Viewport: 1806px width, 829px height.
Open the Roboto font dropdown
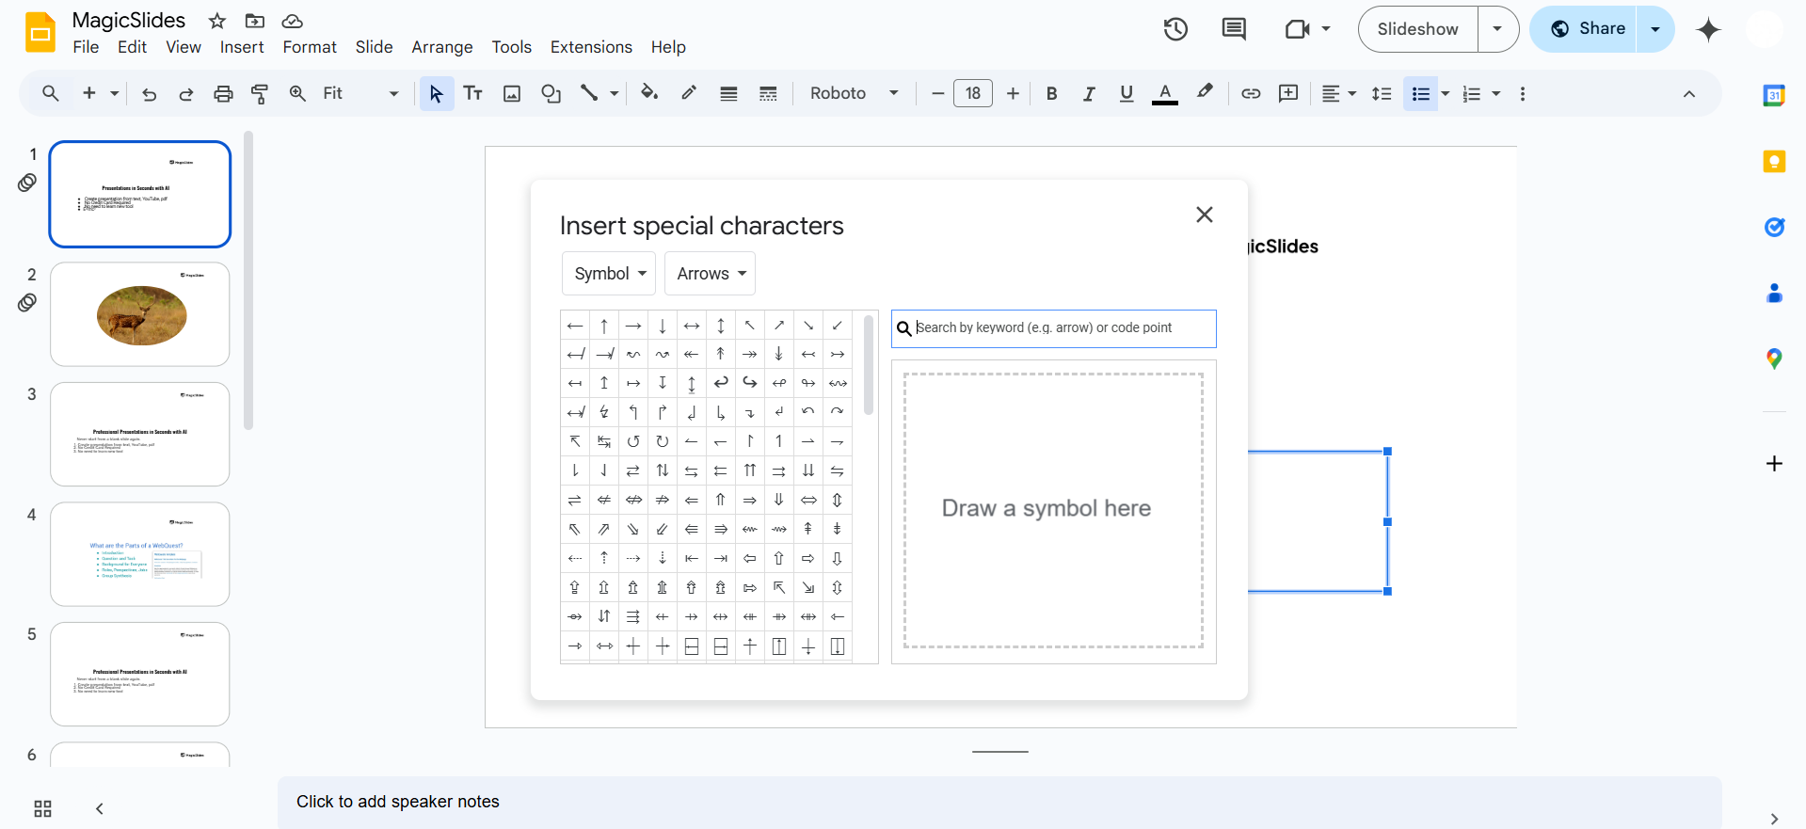click(x=854, y=93)
